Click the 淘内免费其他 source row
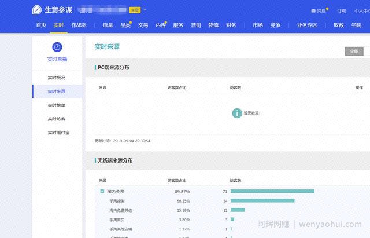370x238 pixels. tap(121, 210)
